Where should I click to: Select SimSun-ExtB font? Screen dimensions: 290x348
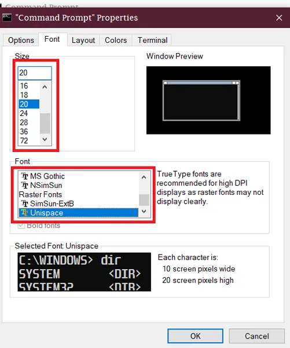78,204
